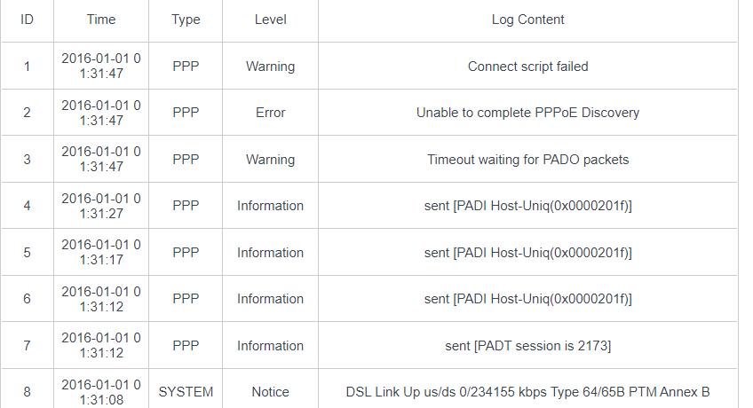Click Warning level cell in row 3
753x408 pixels.
tap(270, 159)
